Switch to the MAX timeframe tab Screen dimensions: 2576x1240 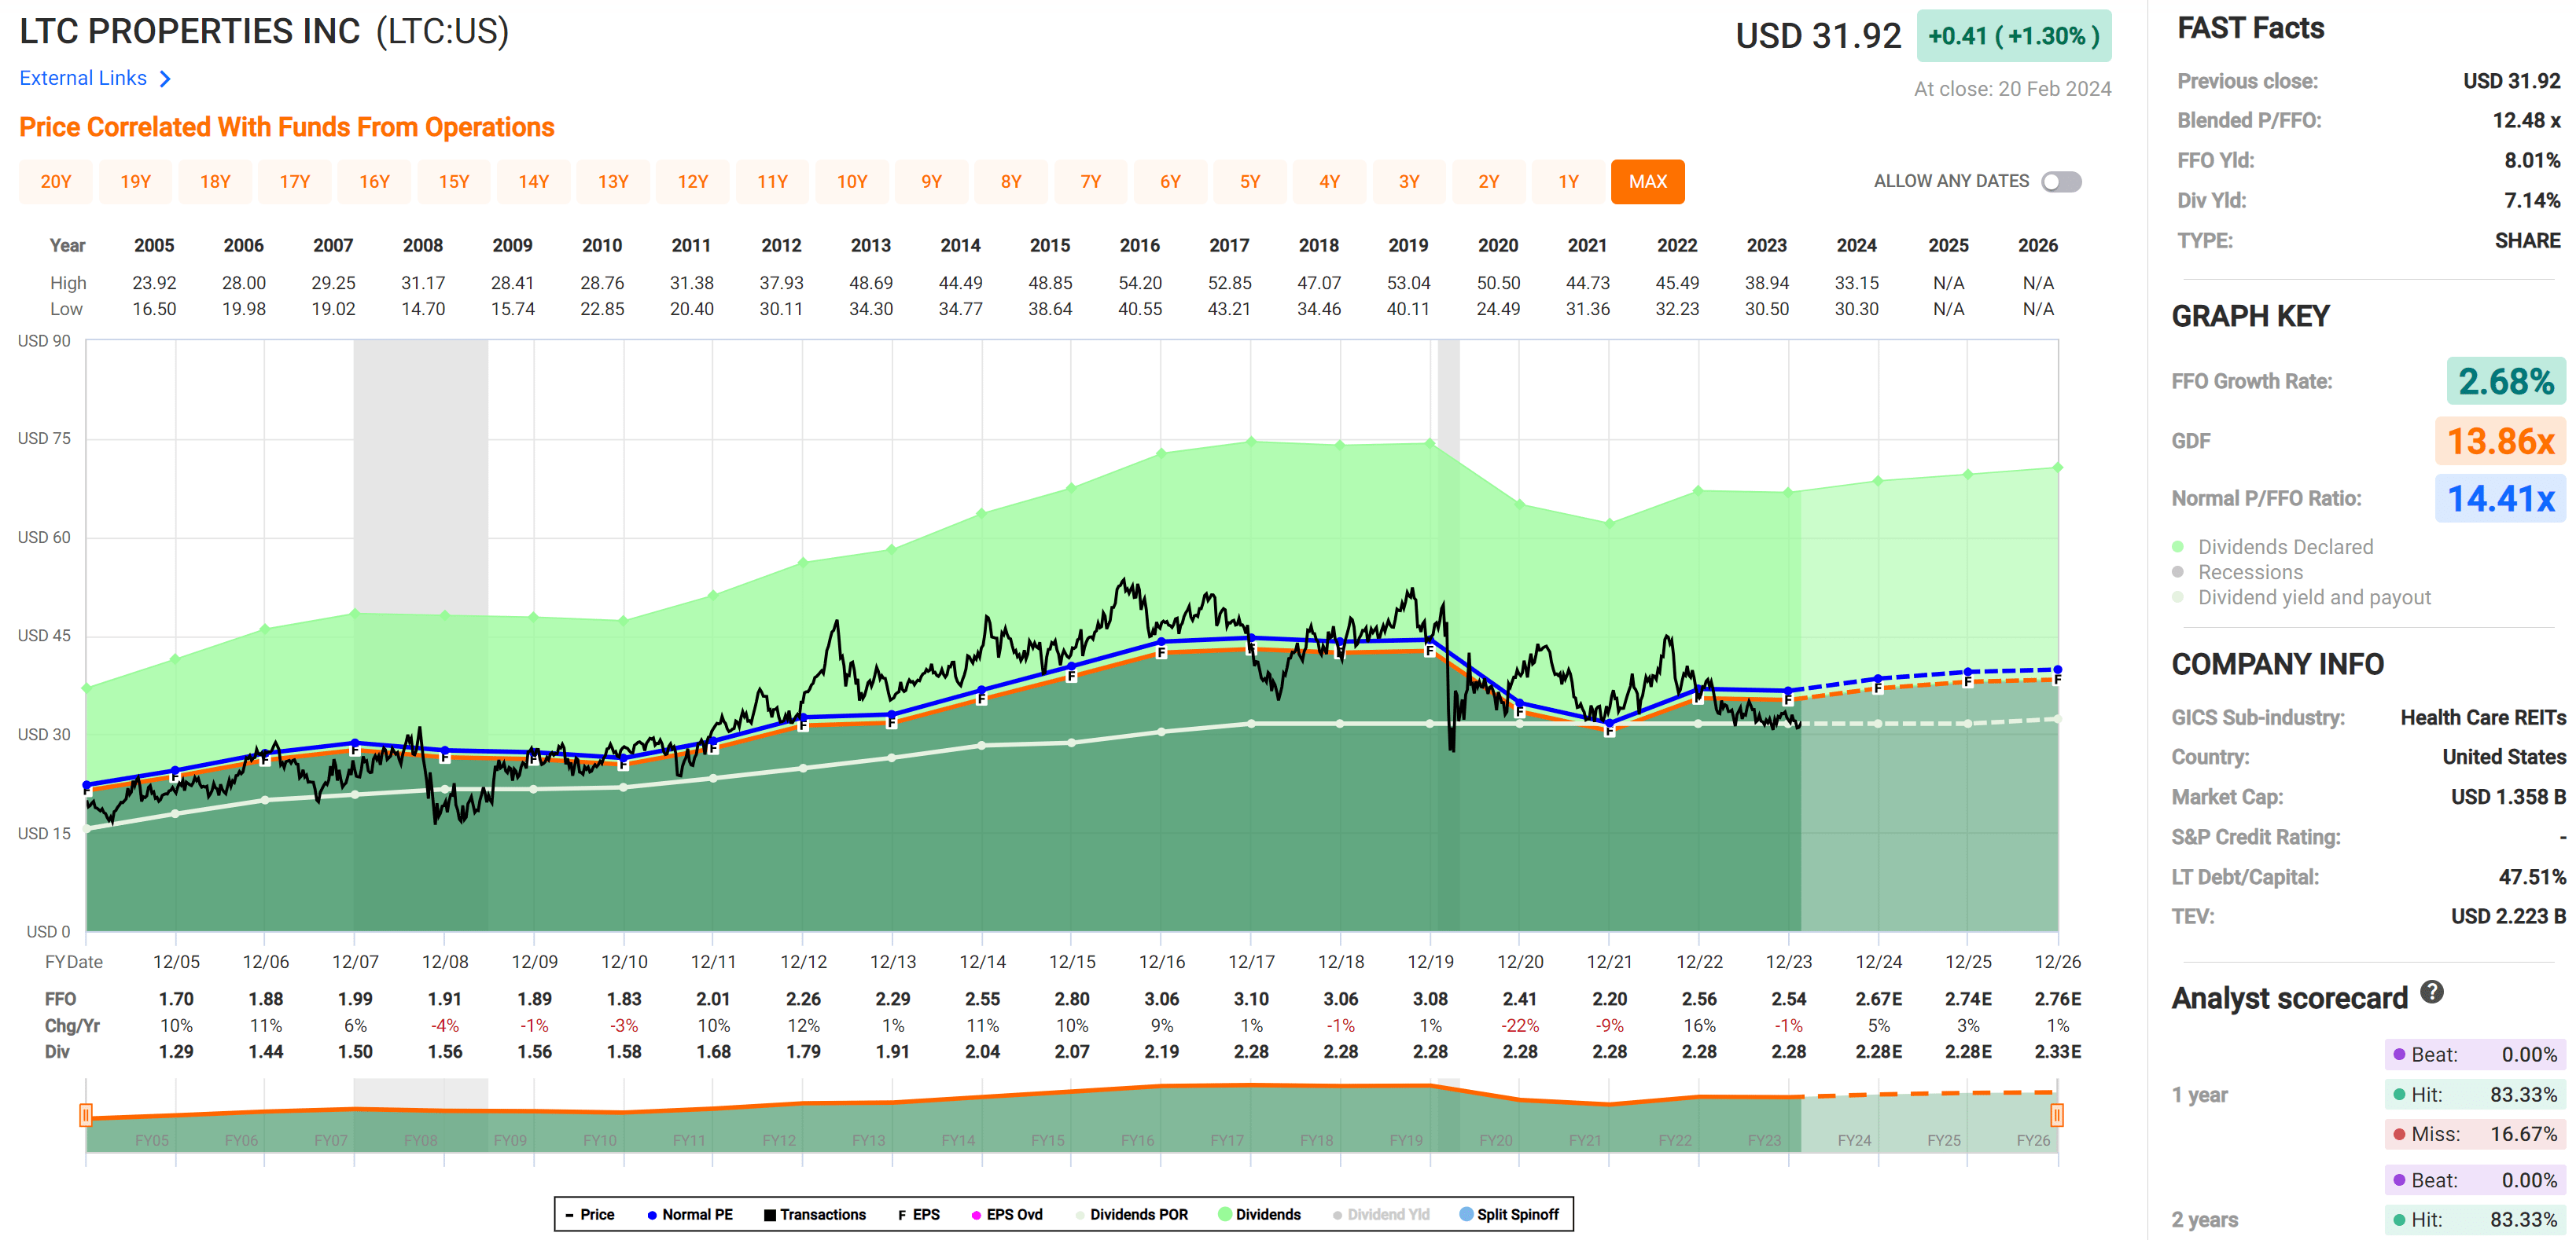pyautogui.click(x=1648, y=181)
